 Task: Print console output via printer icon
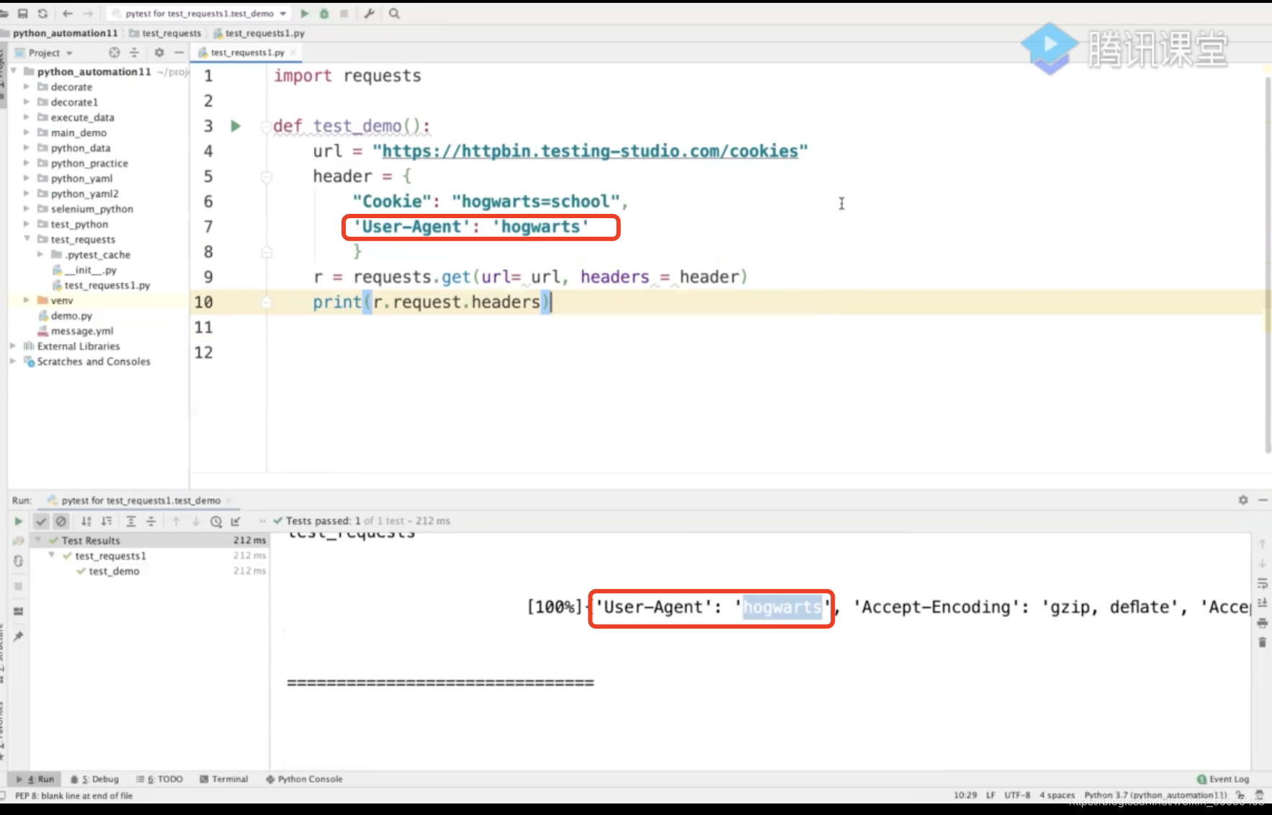(1262, 623)
